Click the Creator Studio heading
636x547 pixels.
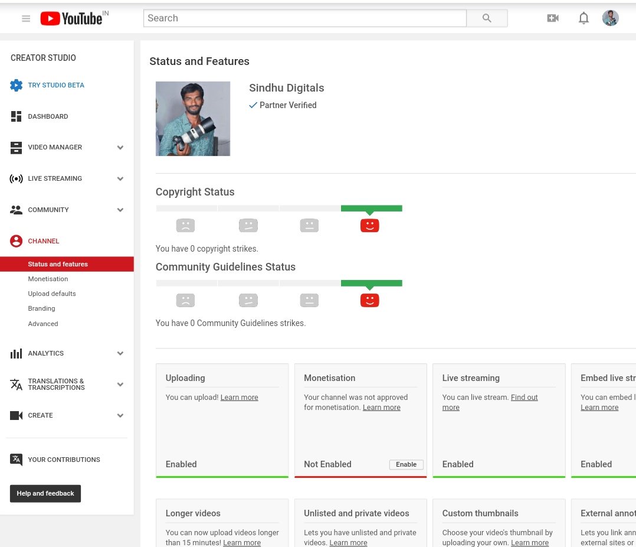(x=43, y=58)
